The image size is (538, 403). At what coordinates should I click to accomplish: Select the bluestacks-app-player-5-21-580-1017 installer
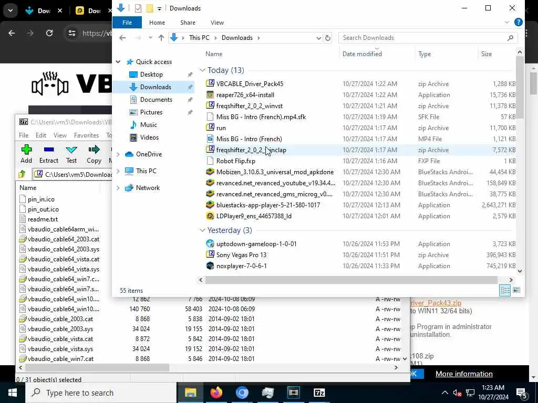(x=268, y=205)
